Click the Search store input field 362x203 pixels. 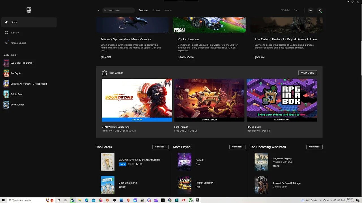click(x=118, y=10)
